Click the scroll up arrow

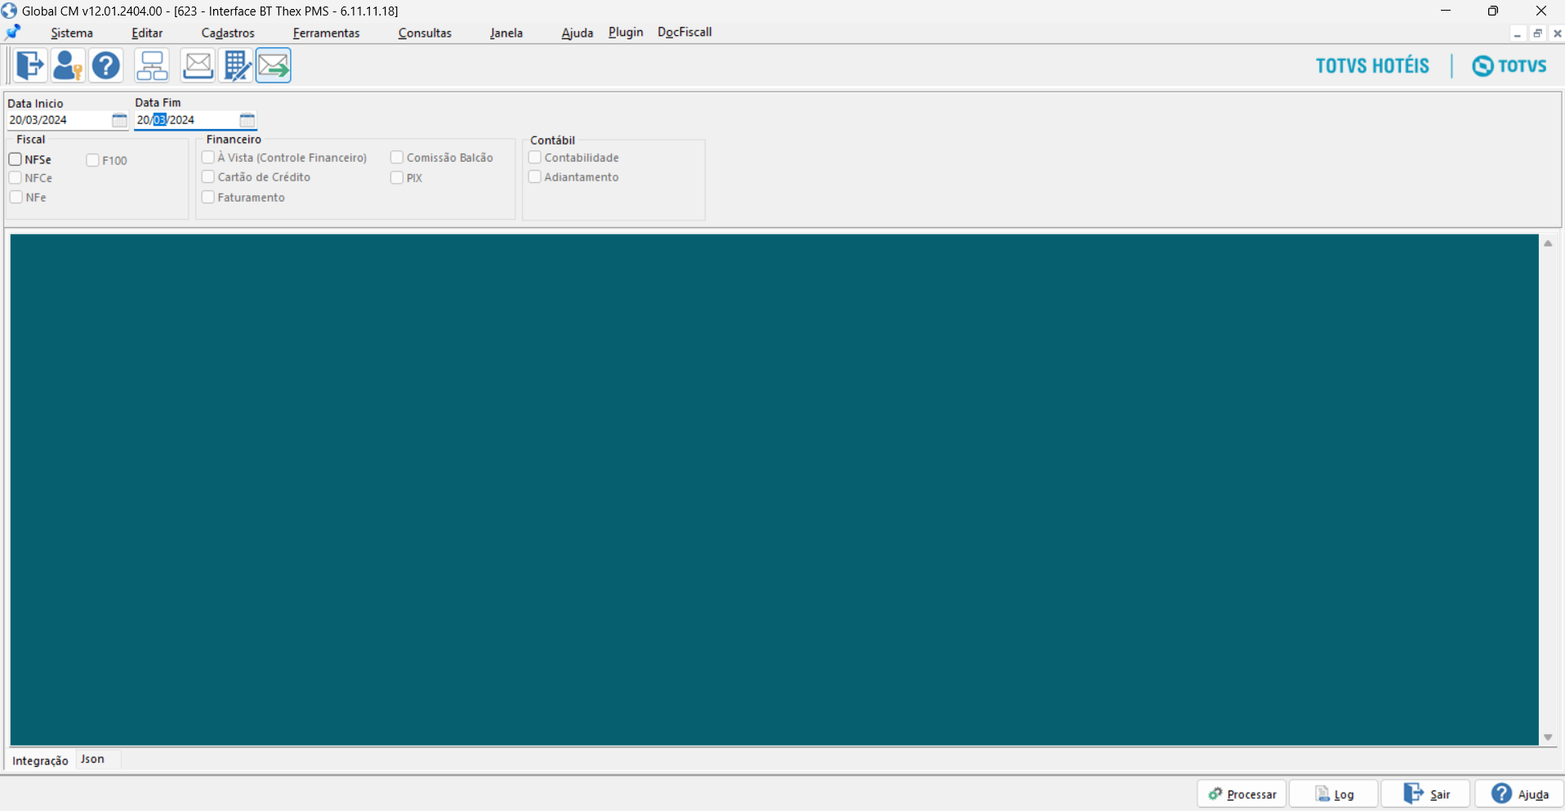click(x=1548, y=243)
